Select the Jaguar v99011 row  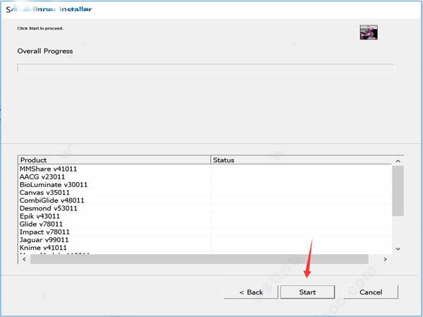tap(205, 240)
